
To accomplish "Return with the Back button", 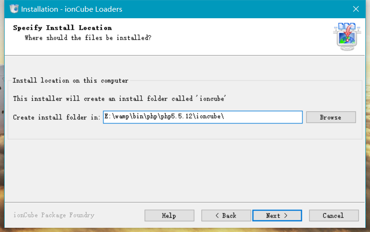I will pos(226,216).
